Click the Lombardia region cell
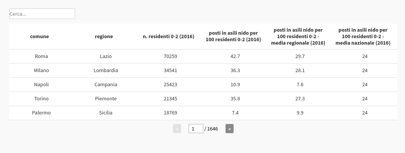 (106, 71)
